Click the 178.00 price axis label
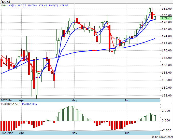 click(167, 22)
